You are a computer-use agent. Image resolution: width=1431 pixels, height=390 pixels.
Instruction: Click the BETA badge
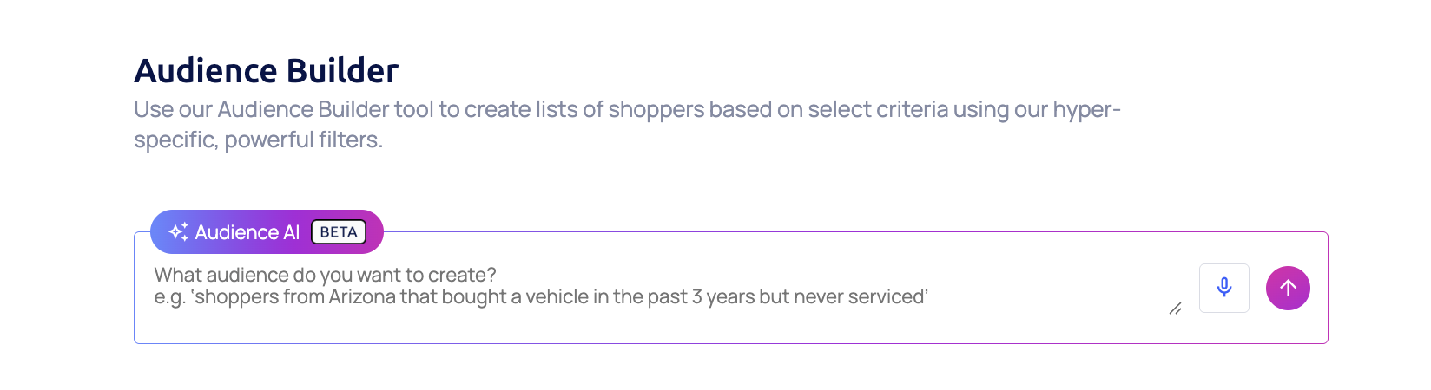(339, 232)
